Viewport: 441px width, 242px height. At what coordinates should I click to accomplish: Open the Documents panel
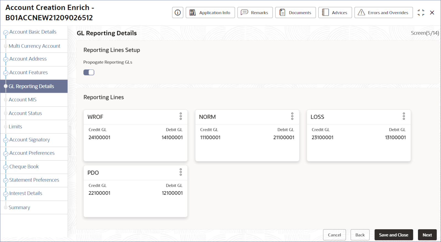(295, 13)
